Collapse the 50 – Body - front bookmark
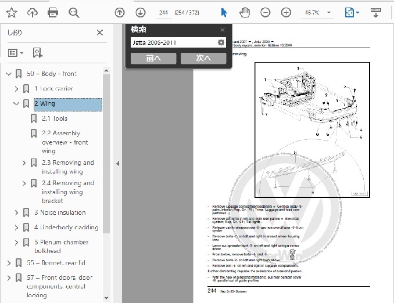 [x=9, y=74]
